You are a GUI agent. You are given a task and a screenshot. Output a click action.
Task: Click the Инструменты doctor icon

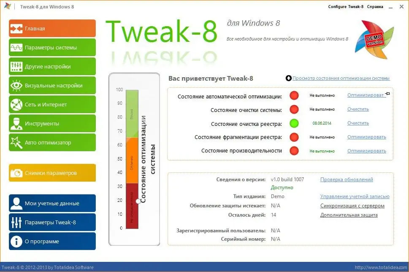click(x=16, y=123)
